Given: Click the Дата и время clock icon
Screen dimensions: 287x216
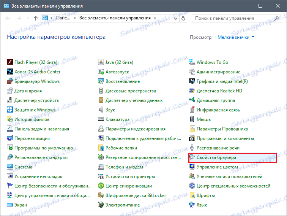Looking at the screenshot, I should (x=10, y=91).
